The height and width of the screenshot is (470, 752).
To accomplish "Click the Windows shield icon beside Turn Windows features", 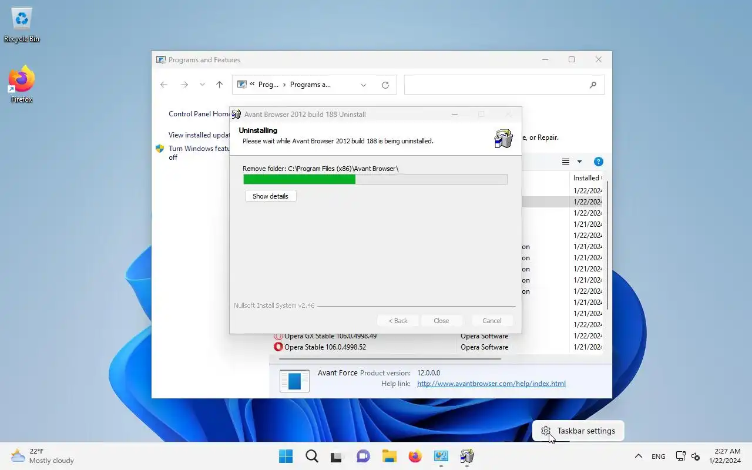I will pos(159,149).
